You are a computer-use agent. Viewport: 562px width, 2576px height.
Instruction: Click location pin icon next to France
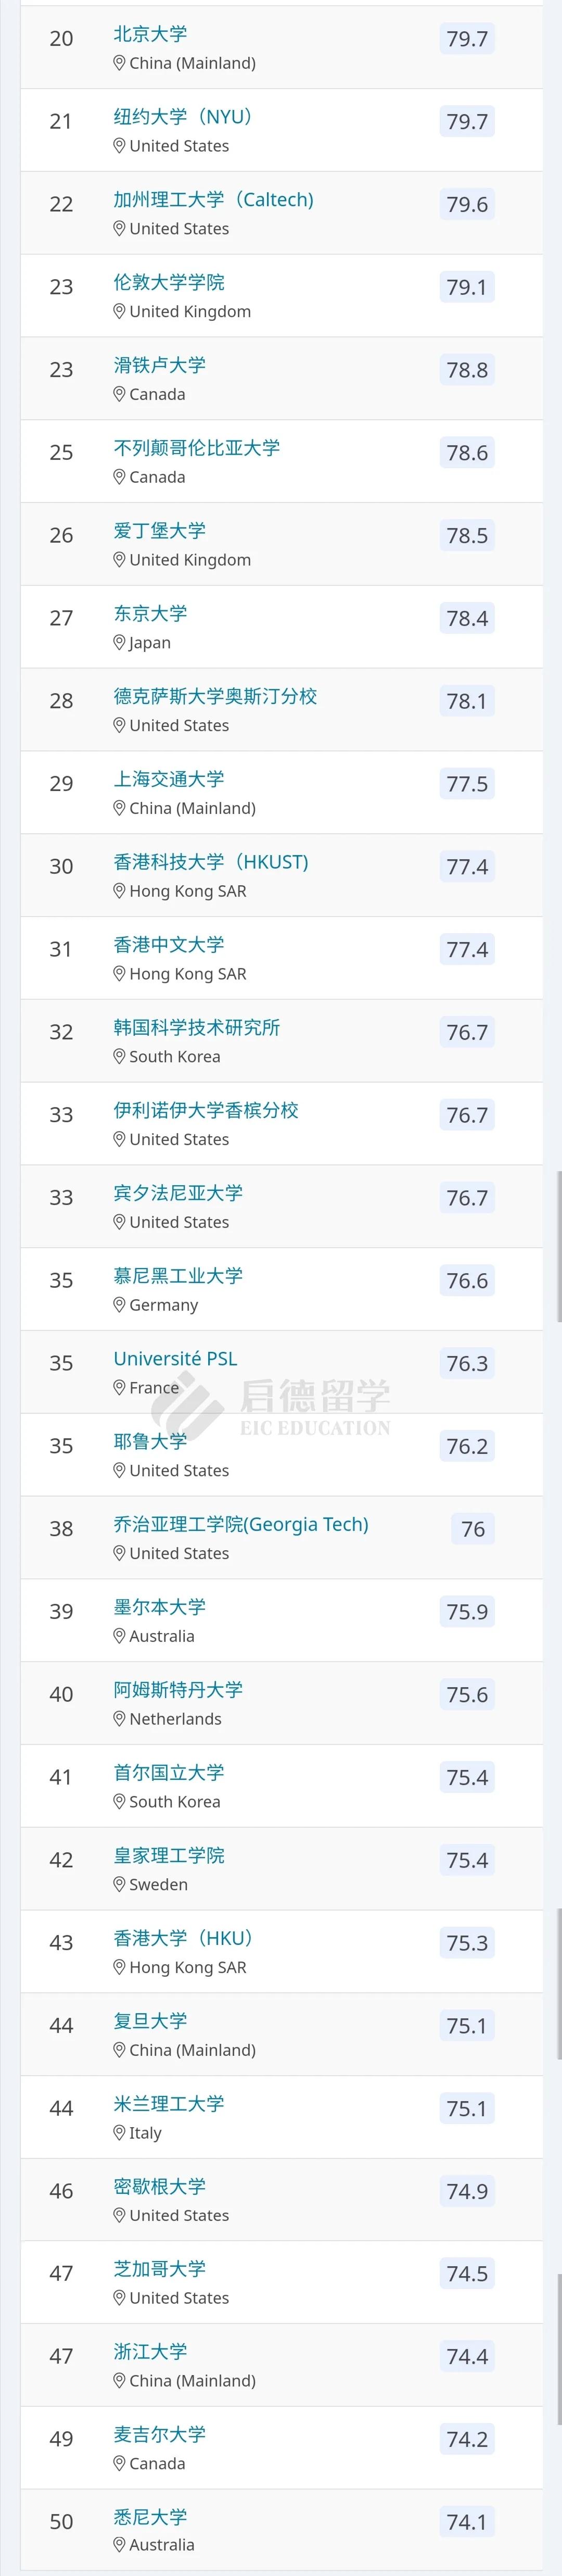(x=119, y=1388)
